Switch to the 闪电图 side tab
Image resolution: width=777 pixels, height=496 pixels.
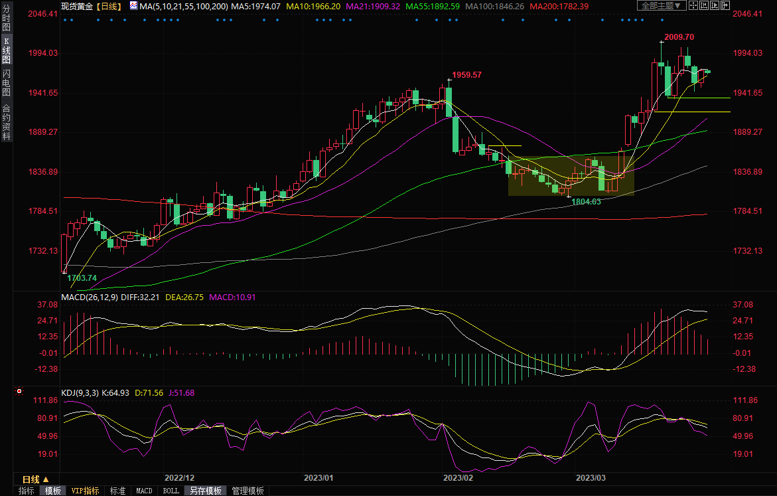(x=6, y=82)
